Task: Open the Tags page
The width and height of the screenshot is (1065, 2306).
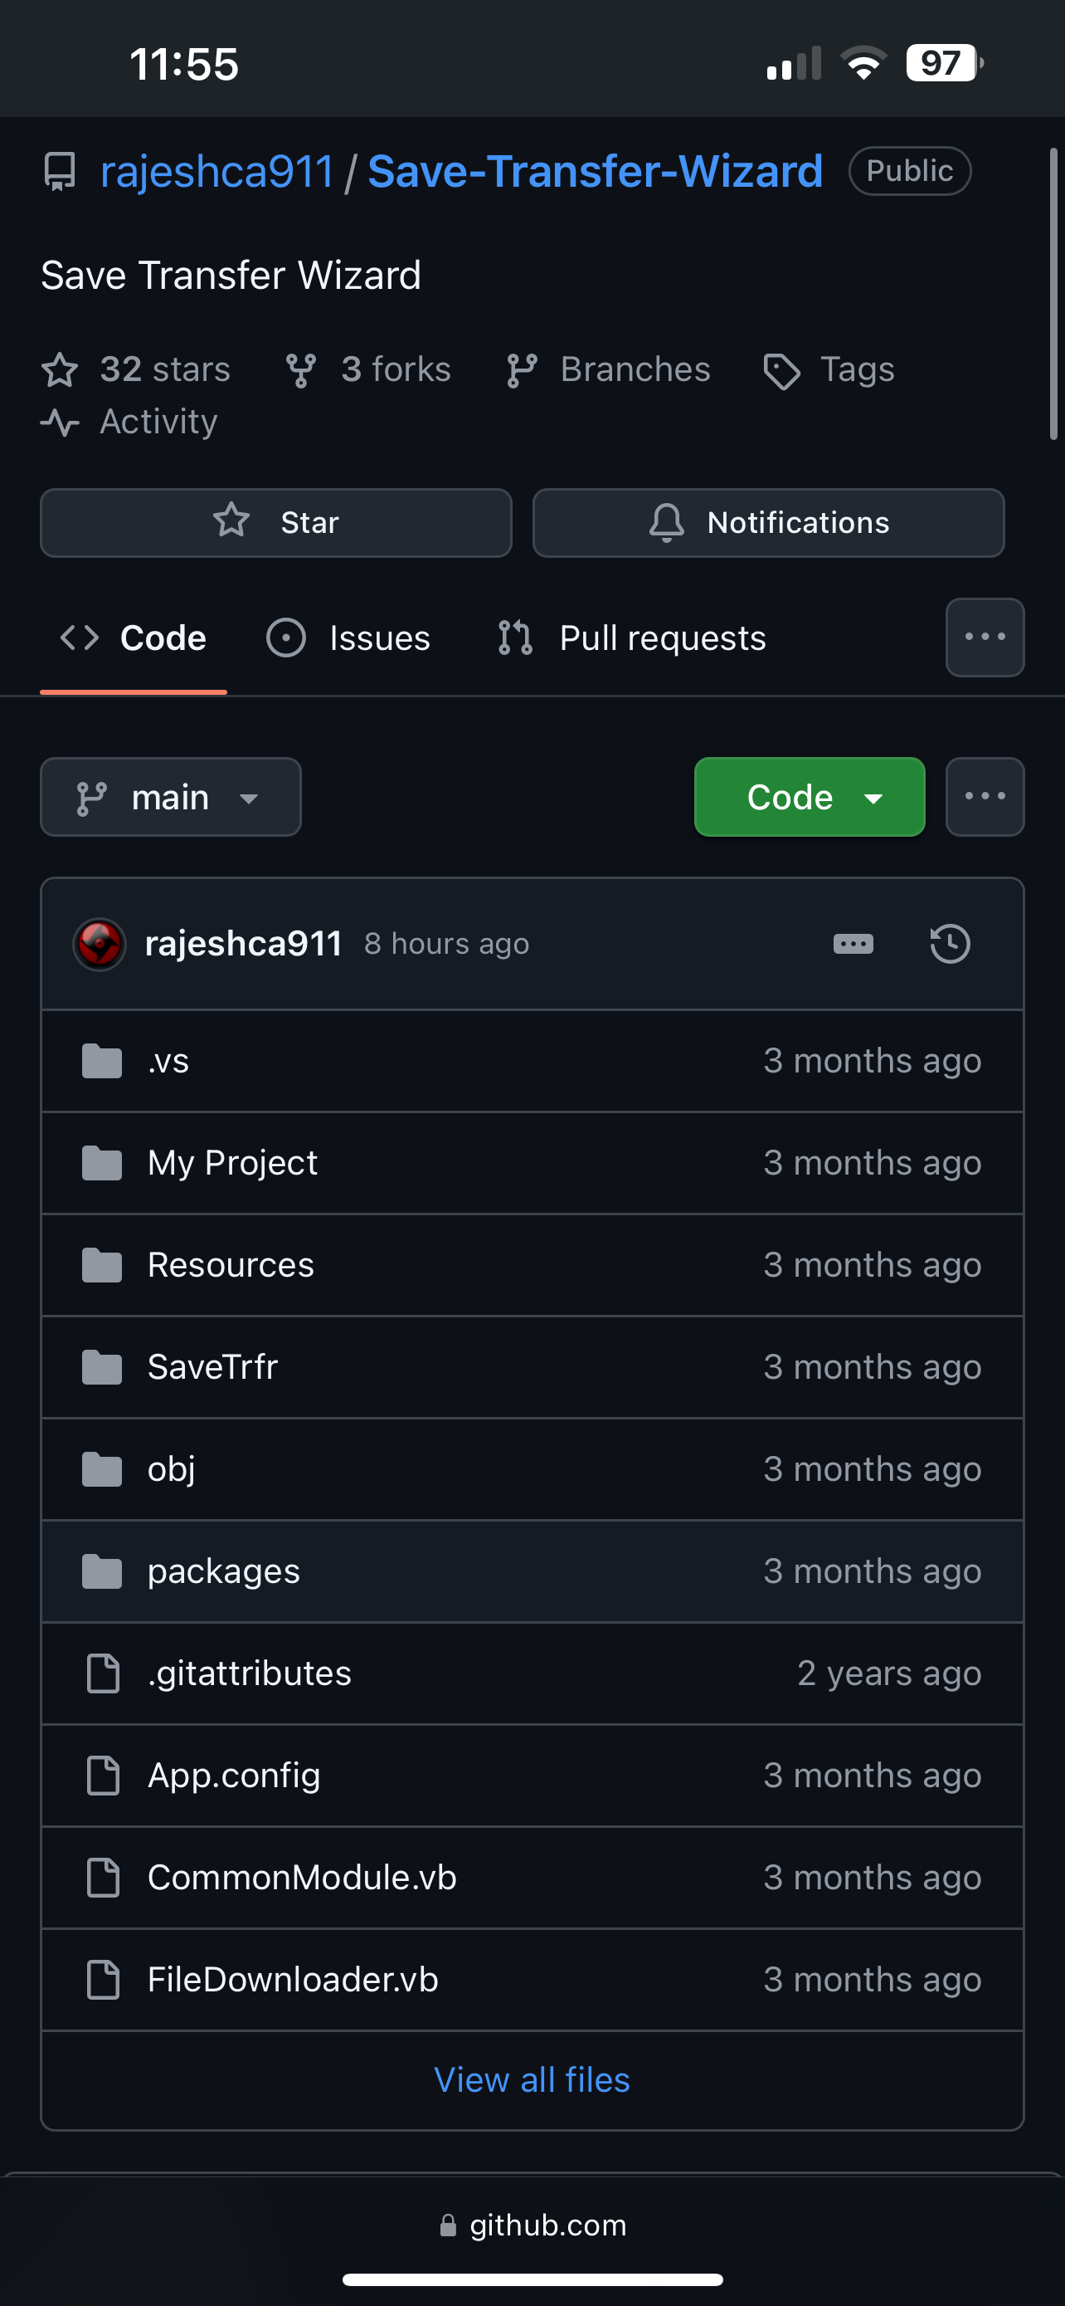Action: click(x=829, y=369)
